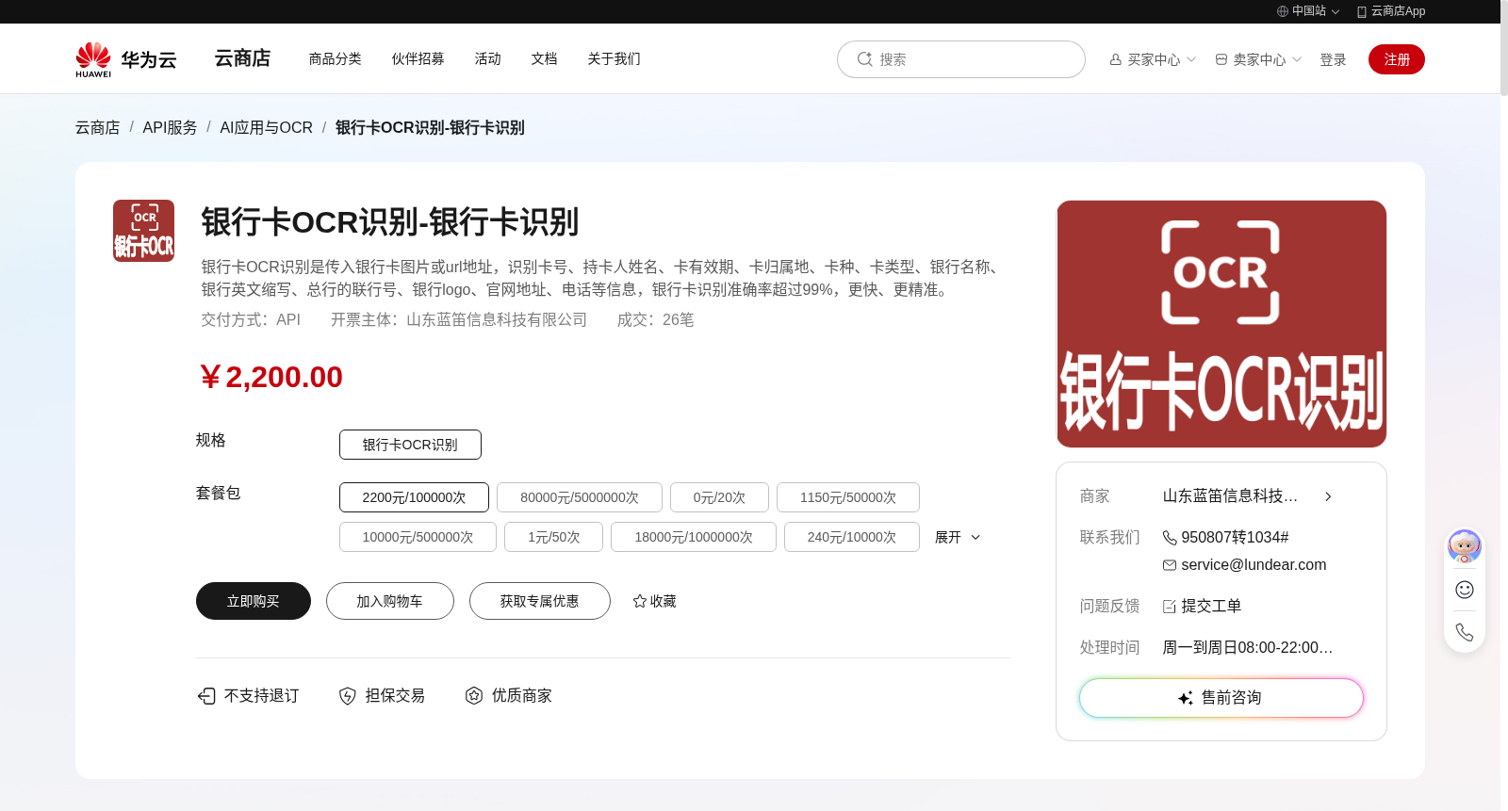Viewport: 1508px width, 811px height.
Task: Open 文档 menu item
Action: coord(544,58)
